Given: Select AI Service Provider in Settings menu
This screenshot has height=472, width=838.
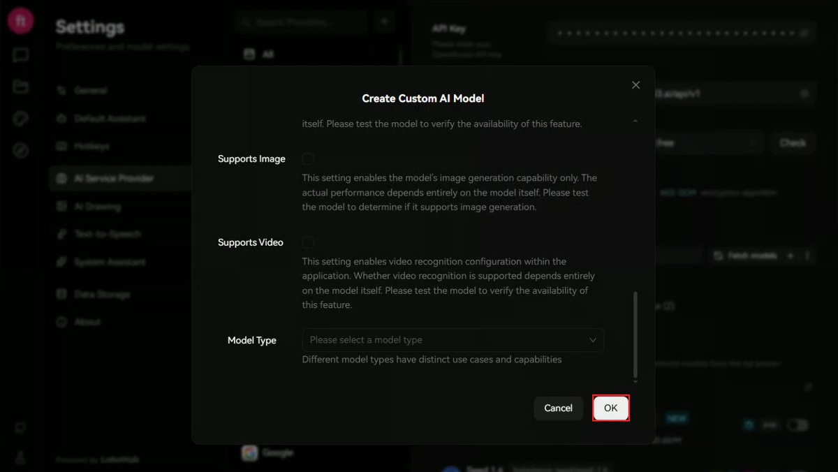Looking at the screenshot, I should point(120,178).
